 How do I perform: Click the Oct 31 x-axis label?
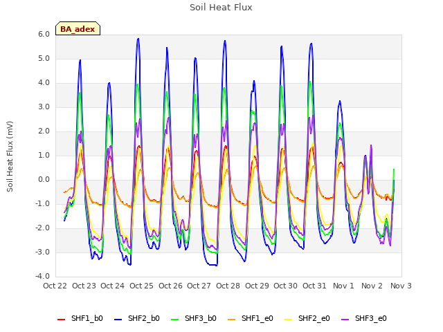click(314, 286)
